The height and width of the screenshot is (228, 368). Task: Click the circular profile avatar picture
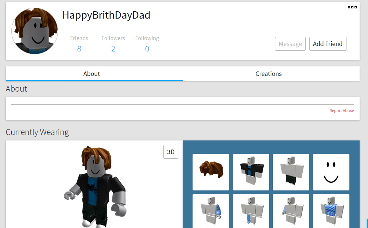tap(35, 31)
